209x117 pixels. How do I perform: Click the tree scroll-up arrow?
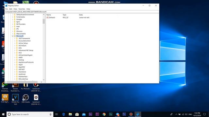[x=44, y=15]
